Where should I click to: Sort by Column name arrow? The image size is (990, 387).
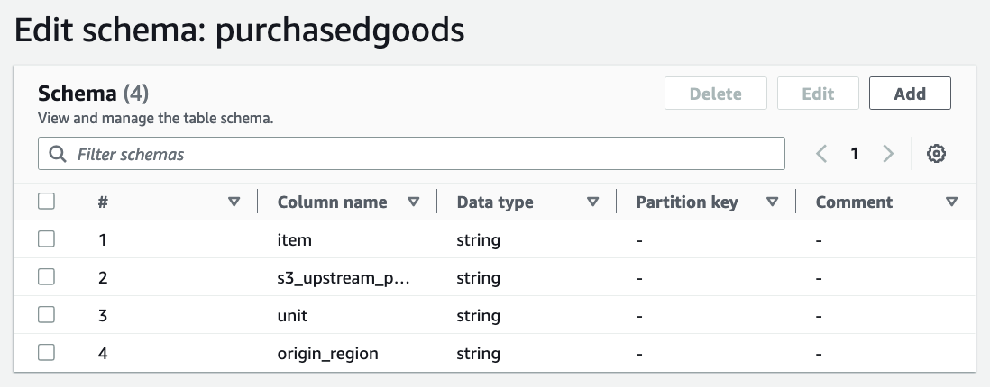[414, 202]
